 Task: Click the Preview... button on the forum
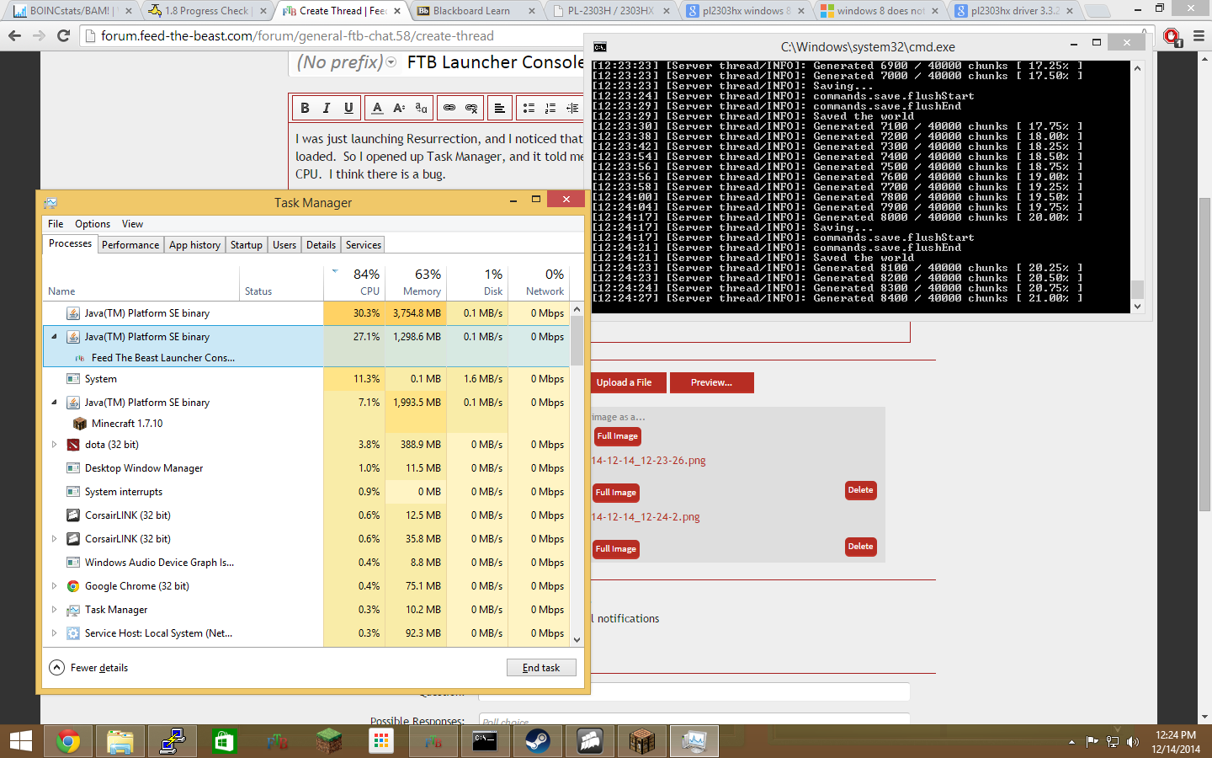711,382
